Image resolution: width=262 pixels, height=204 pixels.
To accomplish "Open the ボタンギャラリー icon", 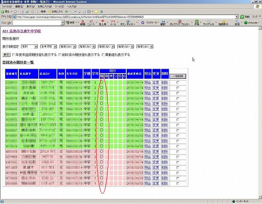I will [128, 23].
